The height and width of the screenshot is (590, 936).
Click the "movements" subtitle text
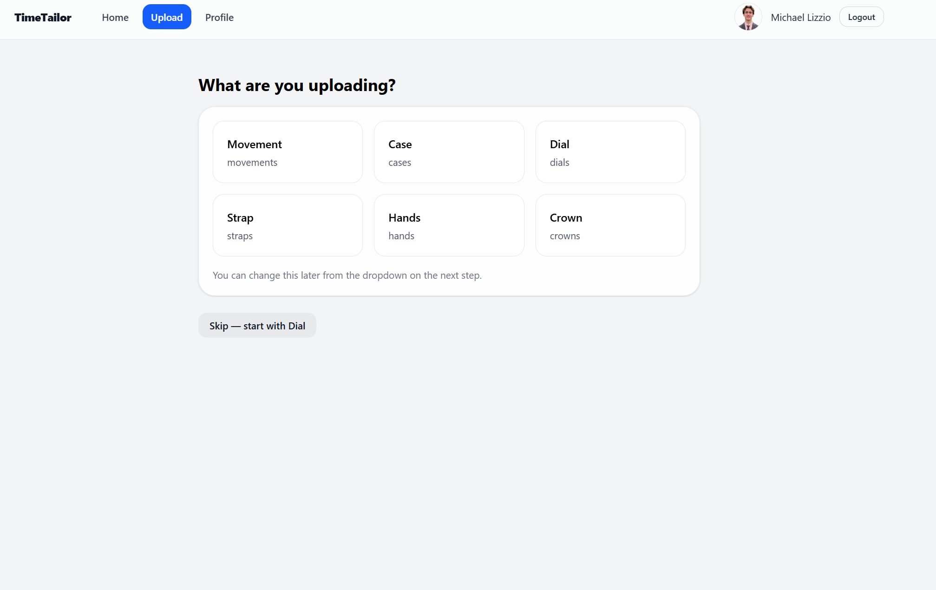(252, 163)
